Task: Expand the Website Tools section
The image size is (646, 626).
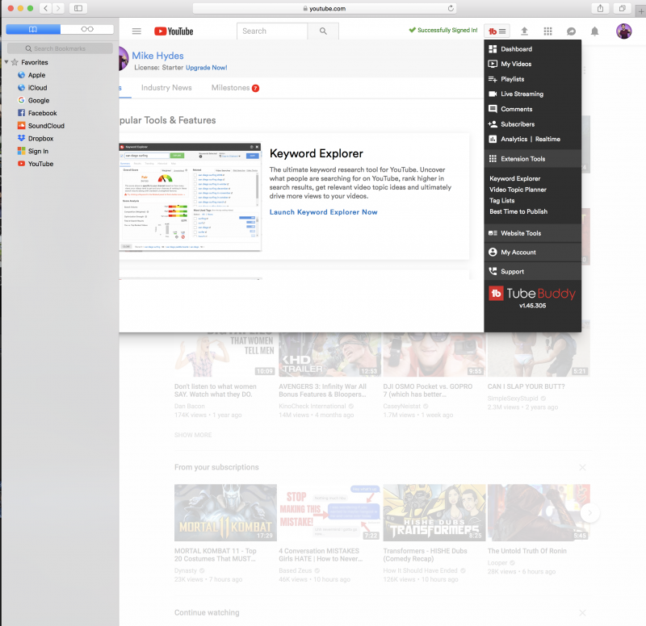Action: 520,233
